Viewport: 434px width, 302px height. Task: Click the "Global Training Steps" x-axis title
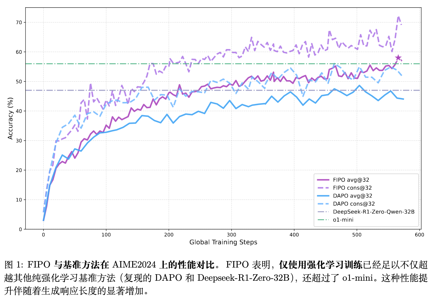(x=223, y=242)
